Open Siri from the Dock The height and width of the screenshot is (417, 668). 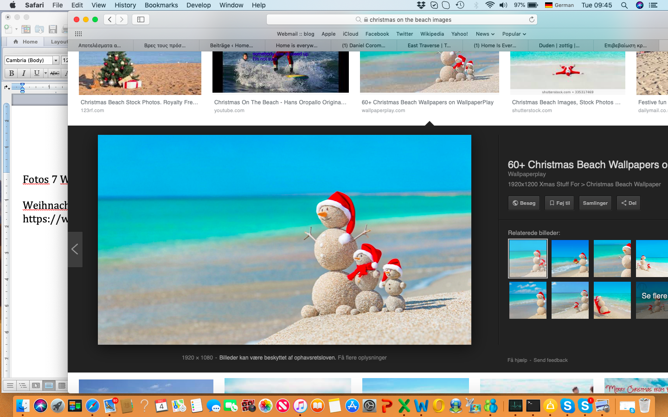[40, 406]
